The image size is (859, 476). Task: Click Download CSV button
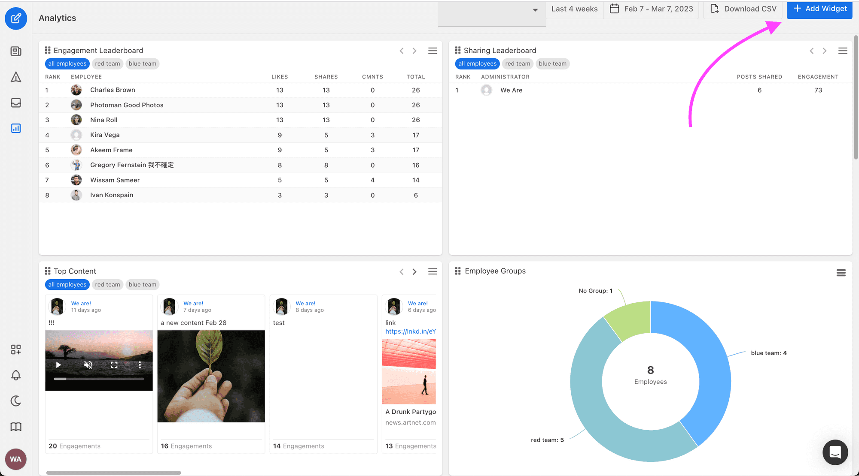[743, 9]
